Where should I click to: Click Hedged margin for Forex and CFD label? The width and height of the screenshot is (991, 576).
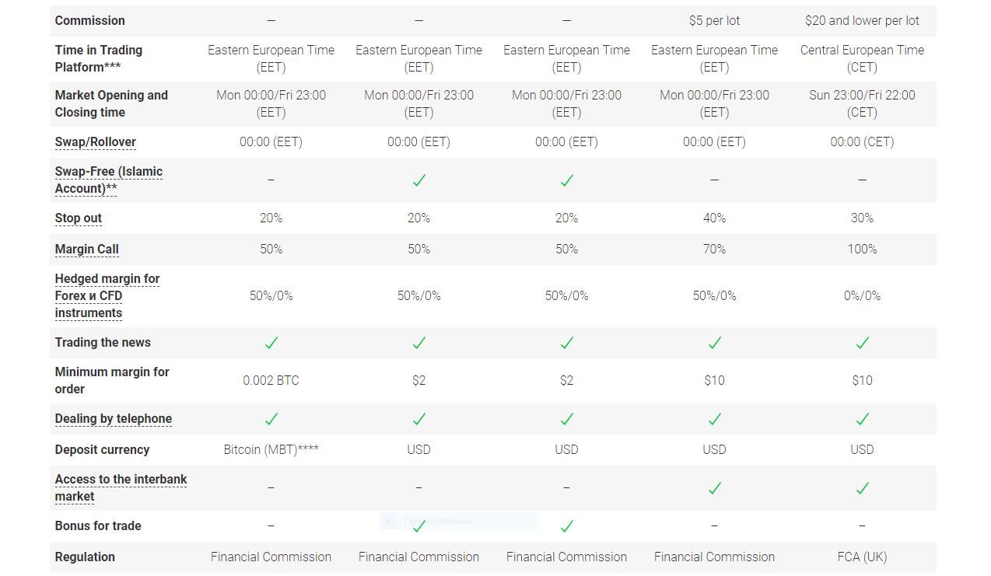click(107, 296)
